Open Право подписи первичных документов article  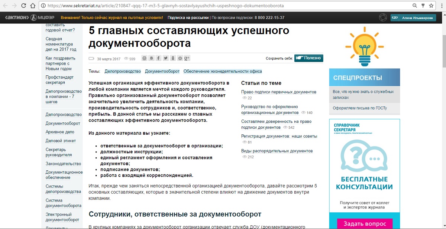click(x=279, y=92)
